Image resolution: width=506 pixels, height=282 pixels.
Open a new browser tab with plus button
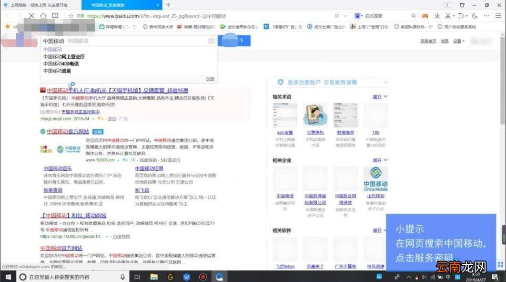[x=168, y=5]
